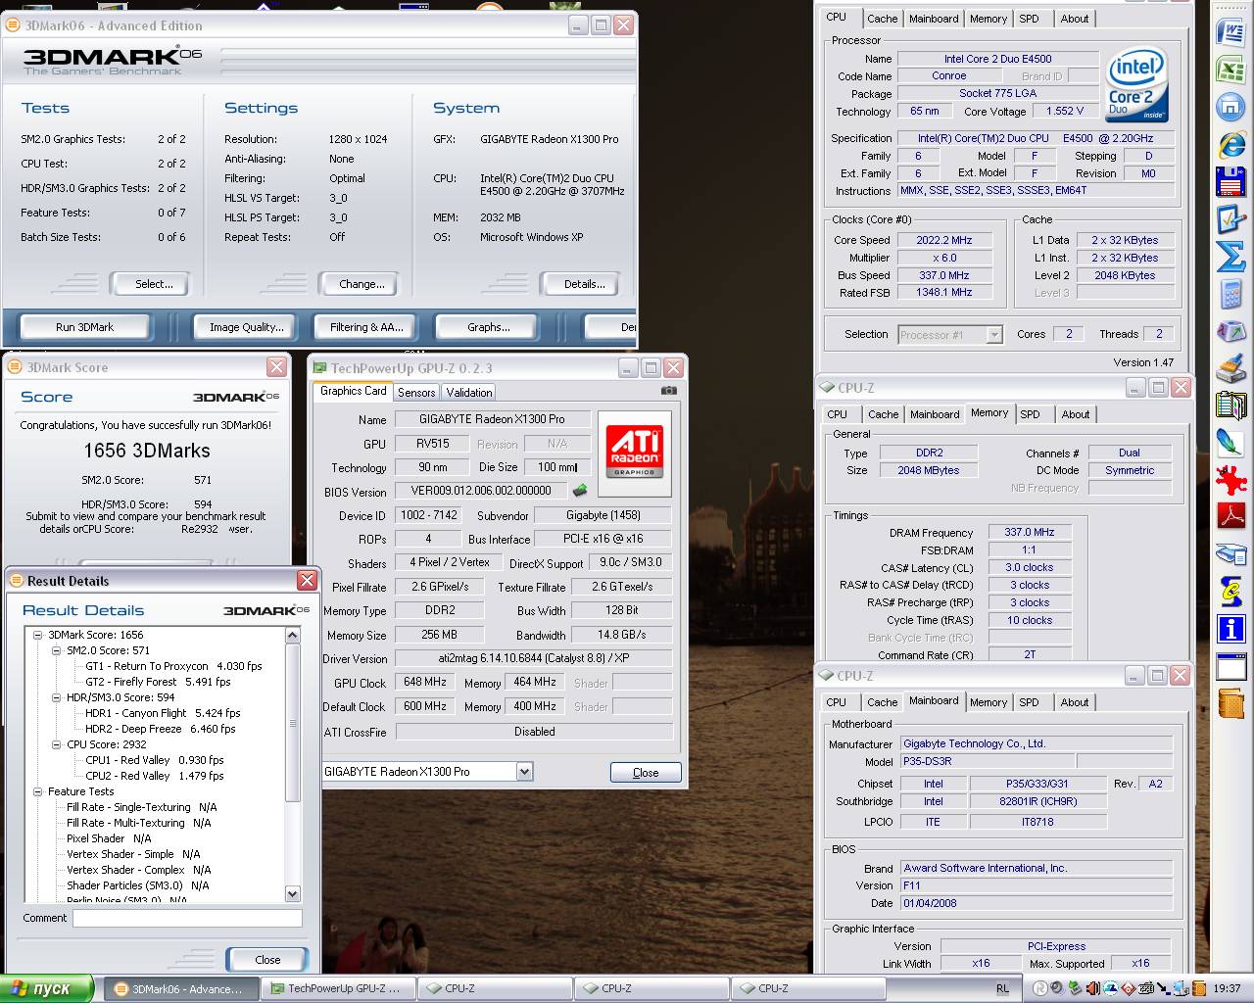1254x1003 pixels.
Task: Open the checkmark notepad launcher icon
Action: tap(1230, 219)
